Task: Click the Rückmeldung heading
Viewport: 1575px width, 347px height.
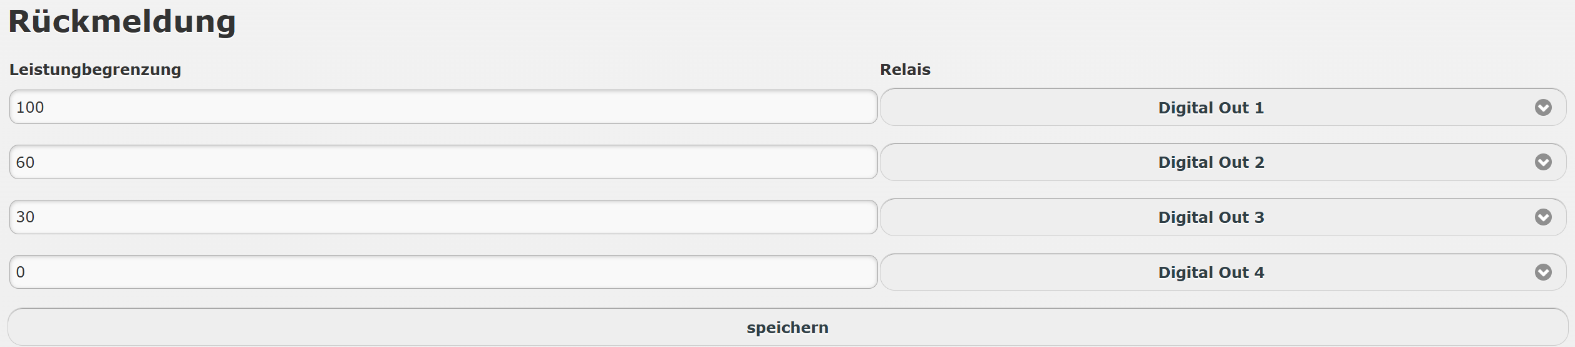Action: click(122, 22)
